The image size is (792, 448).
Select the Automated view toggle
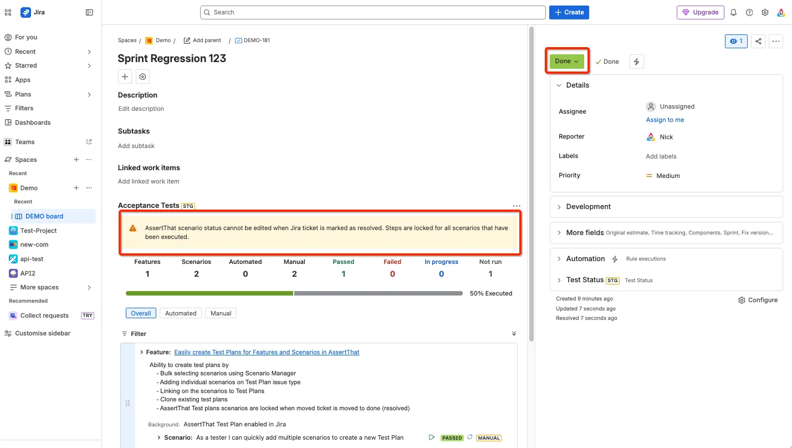tap(181, 313)
